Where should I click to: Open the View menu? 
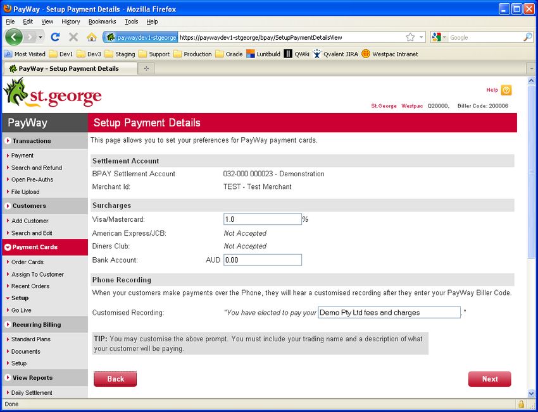[x=47, y=21]
